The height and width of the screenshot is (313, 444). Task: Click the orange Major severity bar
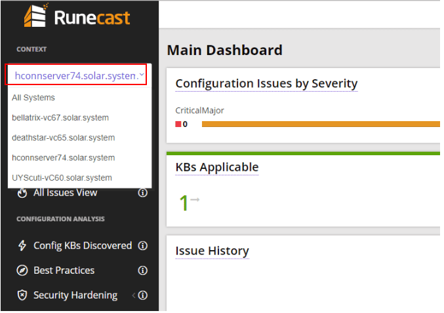pos(320,124)
